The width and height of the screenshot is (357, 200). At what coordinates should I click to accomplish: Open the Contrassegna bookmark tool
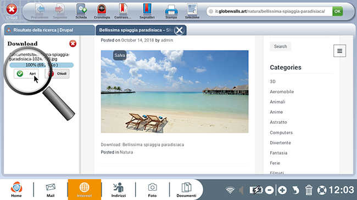[122, 11]
